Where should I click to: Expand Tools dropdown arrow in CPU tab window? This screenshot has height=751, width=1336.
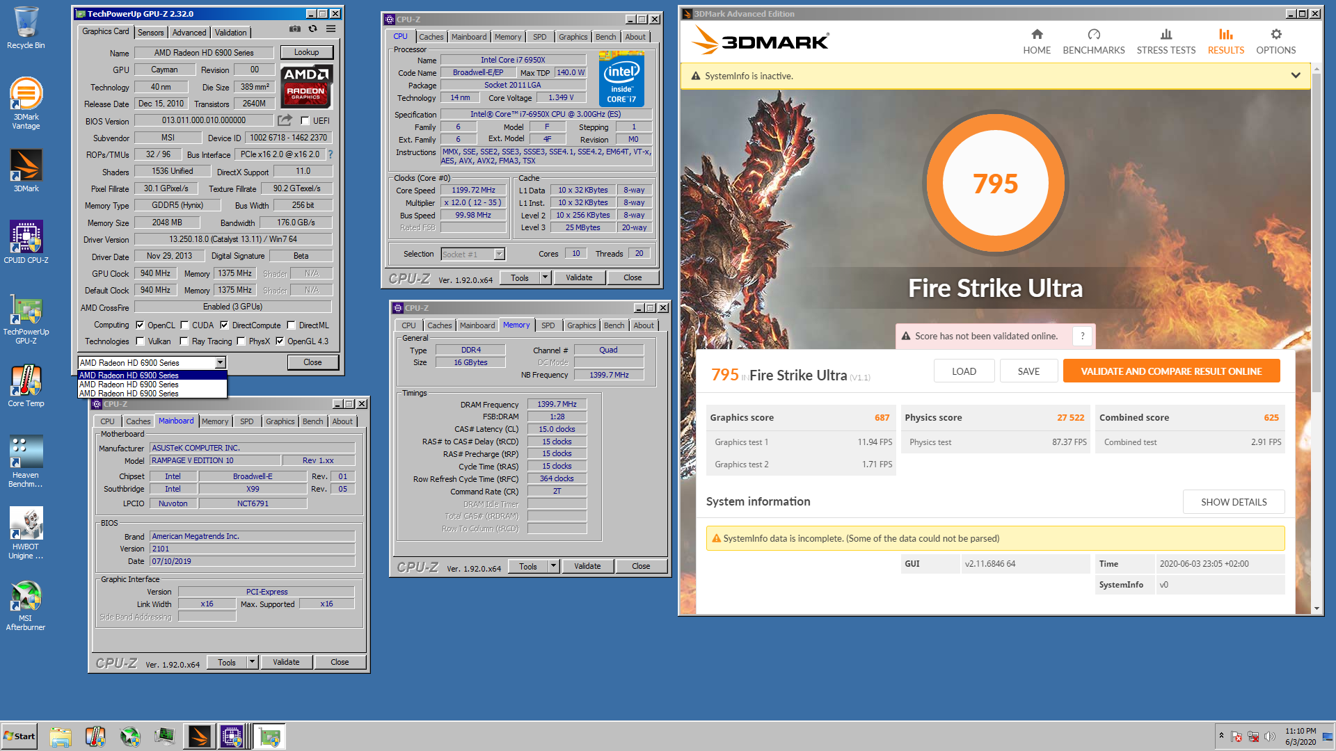click(x=545, y=277)
